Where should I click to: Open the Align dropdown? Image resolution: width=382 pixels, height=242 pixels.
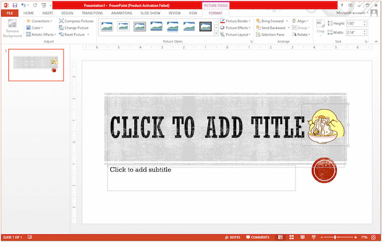pyautogui.click(x=300, y=21)
